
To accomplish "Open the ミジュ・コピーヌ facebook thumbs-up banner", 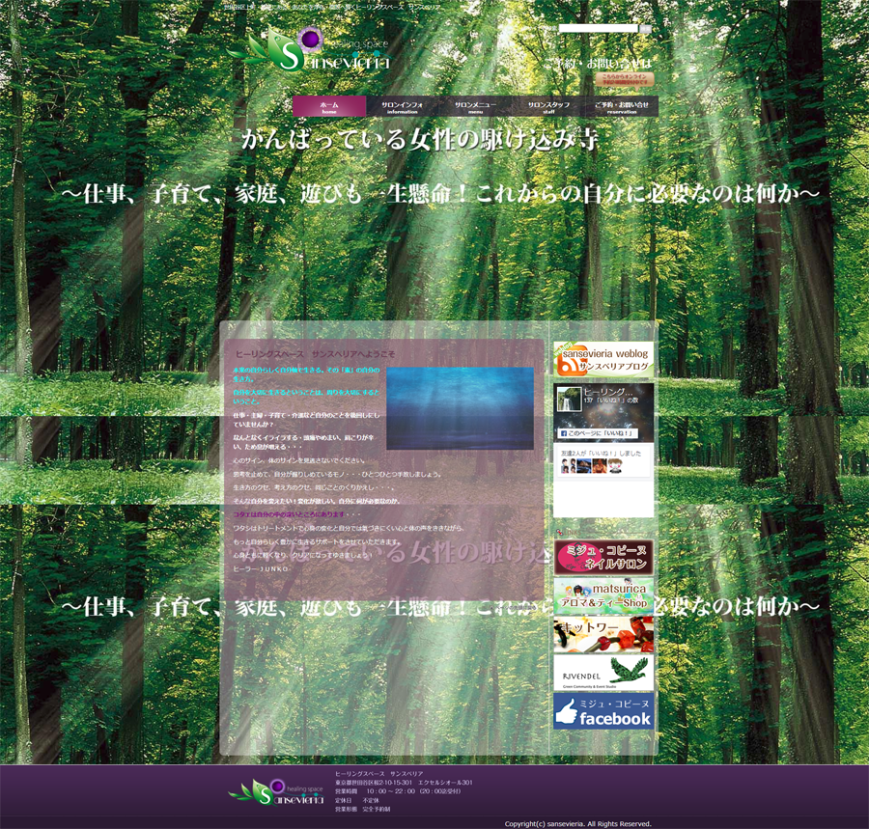I will click(x=603, y=711).
